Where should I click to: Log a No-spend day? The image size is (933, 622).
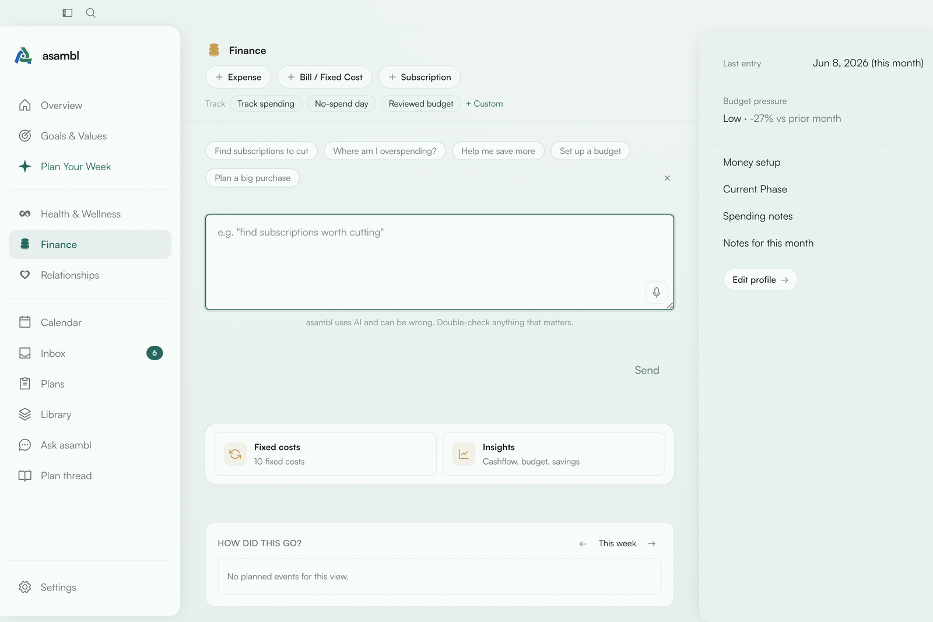coord(342,104)
